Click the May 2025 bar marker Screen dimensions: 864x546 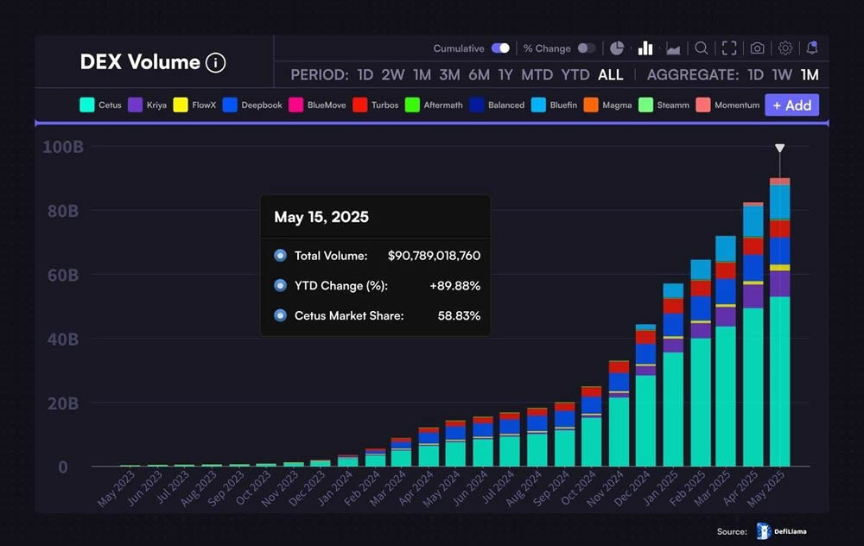point(779,149)
